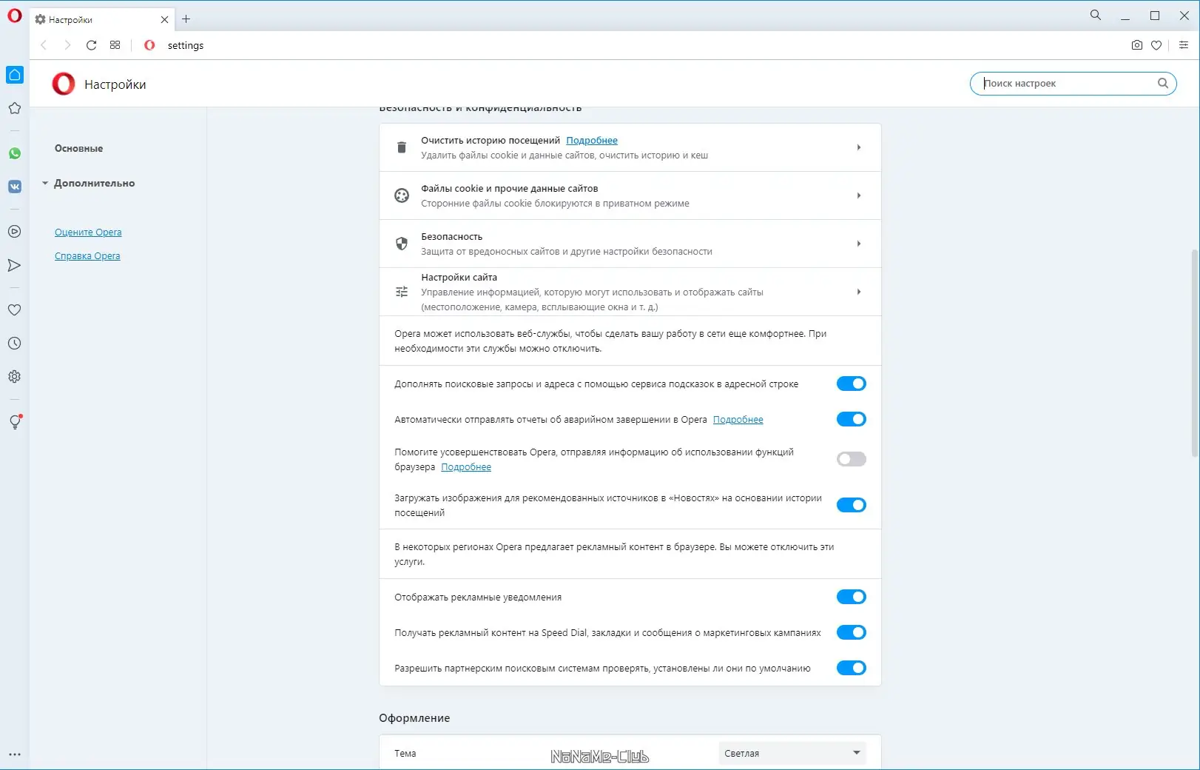The width and height of the screenshot is (1200, 770).
Task: Collapse the Дополнительно section
Action: click(88, 183)
